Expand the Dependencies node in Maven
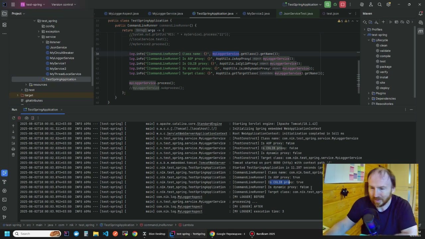 (369, 99)
